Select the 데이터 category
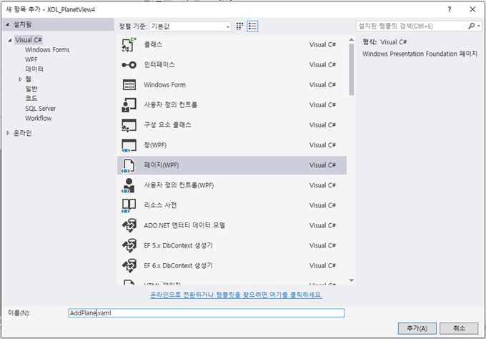Viewport: 486px width, 339px height. pyautogui.click(x=34, y=69)
